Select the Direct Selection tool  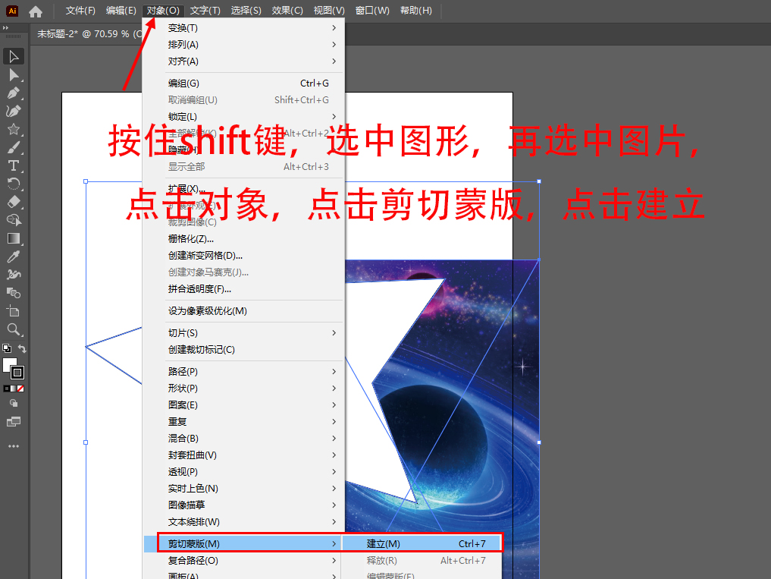tap(14, 75)
